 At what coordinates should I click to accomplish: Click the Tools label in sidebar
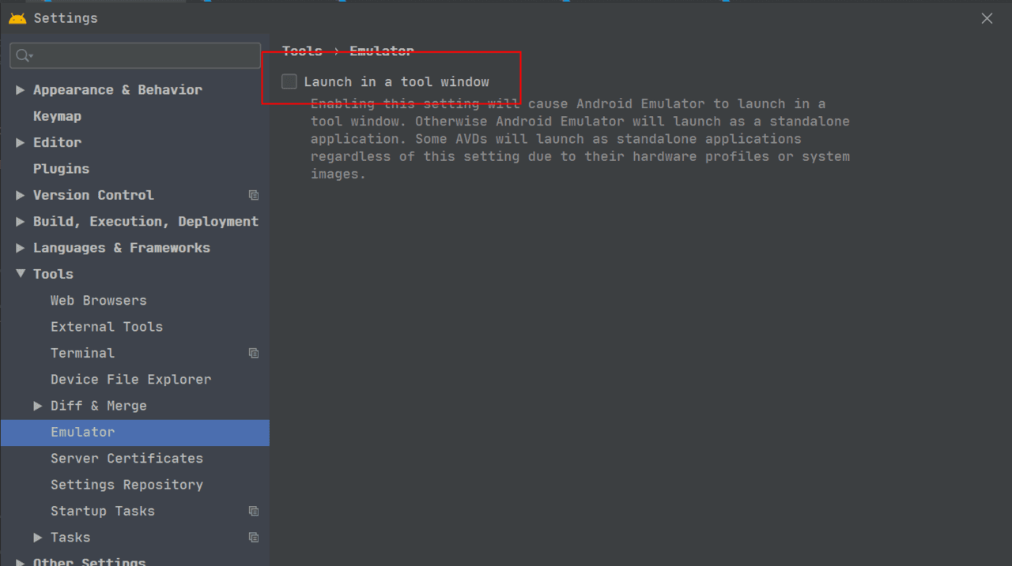point(53,274)
